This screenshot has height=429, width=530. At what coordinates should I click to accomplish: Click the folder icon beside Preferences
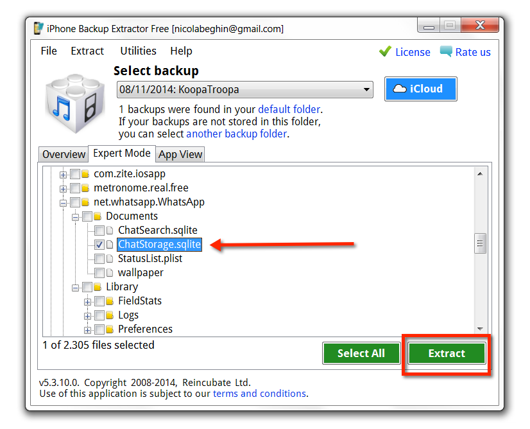[x=110, y=329]
